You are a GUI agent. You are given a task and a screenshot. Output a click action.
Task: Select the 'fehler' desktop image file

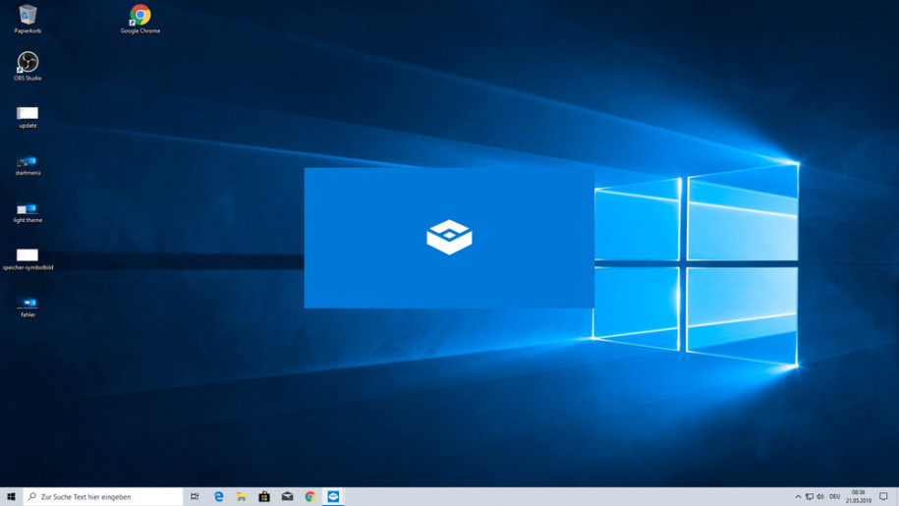(28, 307)
